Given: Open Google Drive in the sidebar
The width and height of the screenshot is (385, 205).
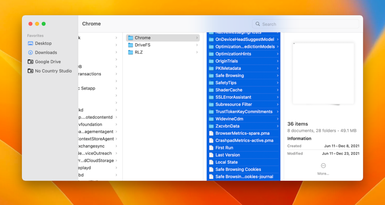Looking at the screenshot, I should pos(48,61).
